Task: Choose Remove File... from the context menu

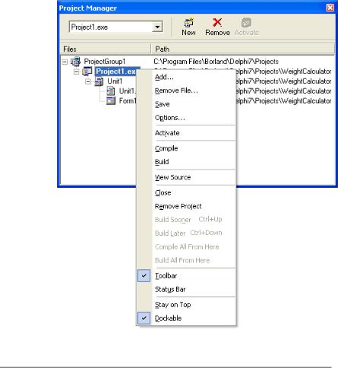Action: 186,90
